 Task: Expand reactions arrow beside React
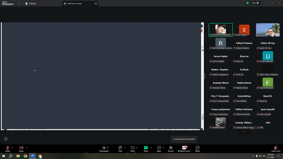coord(137,148)
